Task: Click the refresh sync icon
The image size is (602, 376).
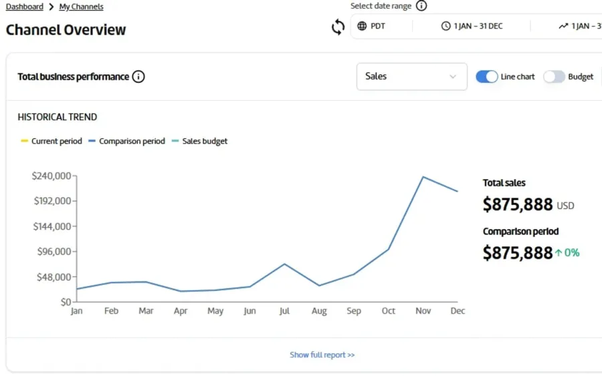Action: pyautogui.click(x=338, y=27)
